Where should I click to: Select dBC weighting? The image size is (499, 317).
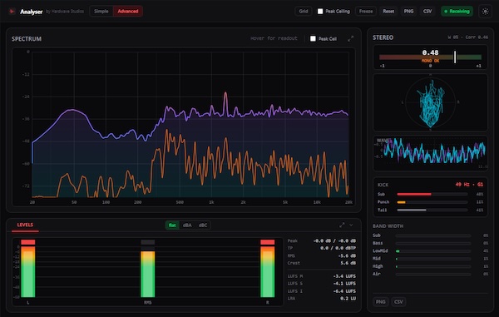[203, 225]
